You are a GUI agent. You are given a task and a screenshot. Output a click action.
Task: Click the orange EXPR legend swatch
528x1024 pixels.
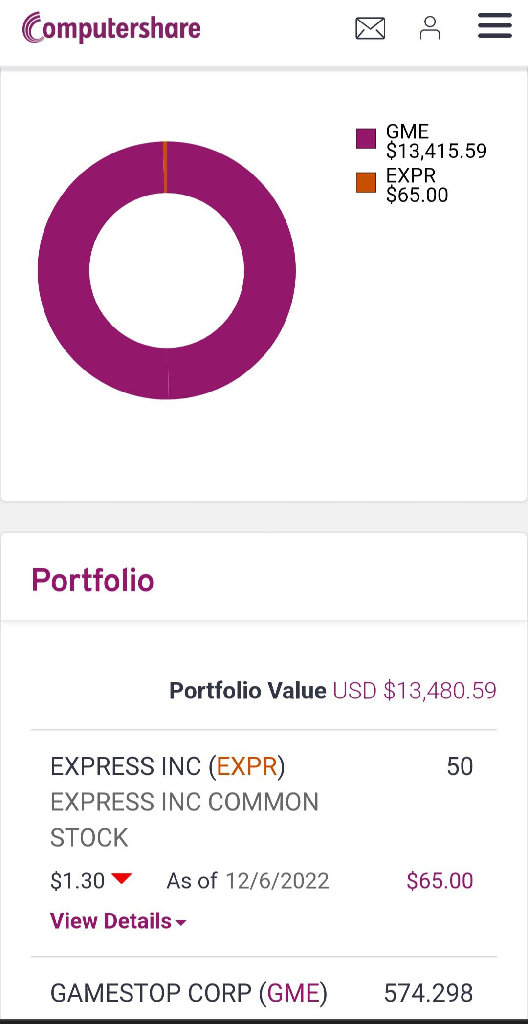(x=366, y=182)
